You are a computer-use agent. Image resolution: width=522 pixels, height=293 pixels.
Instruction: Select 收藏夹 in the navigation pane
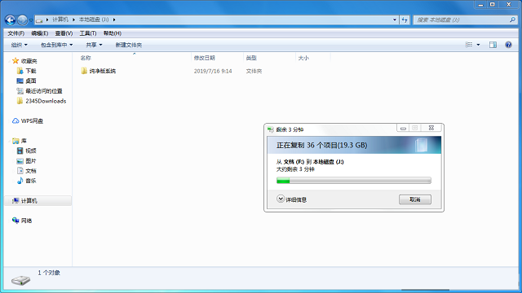click(29, 61)
